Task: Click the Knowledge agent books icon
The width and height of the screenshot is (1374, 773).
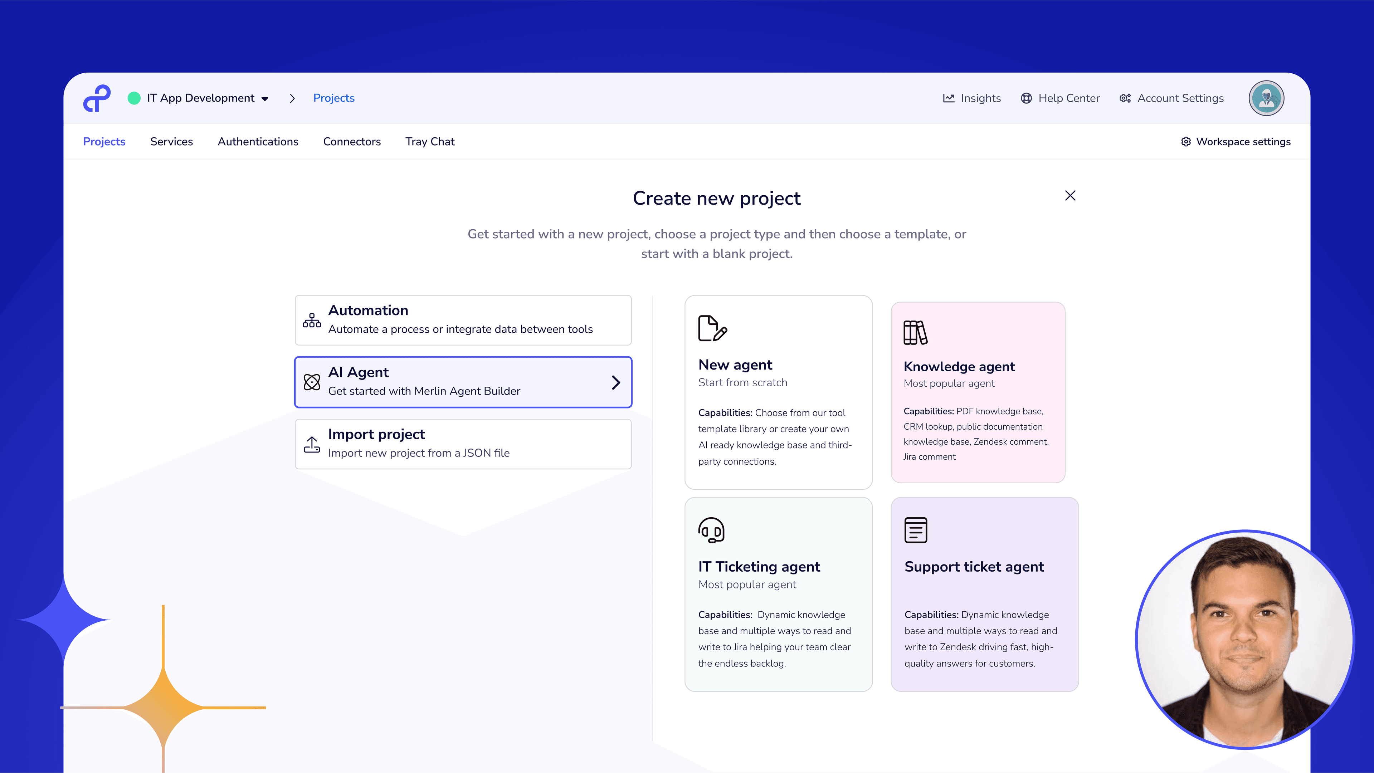Action: 915,333
